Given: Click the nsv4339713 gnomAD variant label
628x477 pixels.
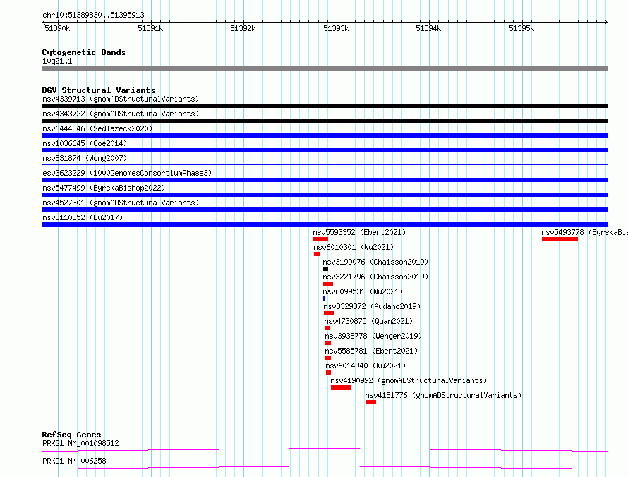Looking at the screenshot, I should [x=121, y=99].
